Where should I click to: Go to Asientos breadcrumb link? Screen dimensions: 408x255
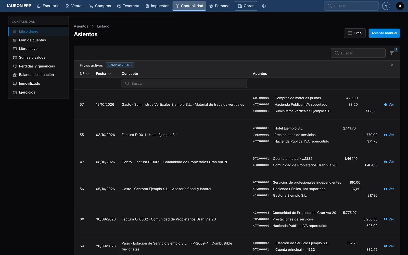pyautogui.click(x=81, y=26)
